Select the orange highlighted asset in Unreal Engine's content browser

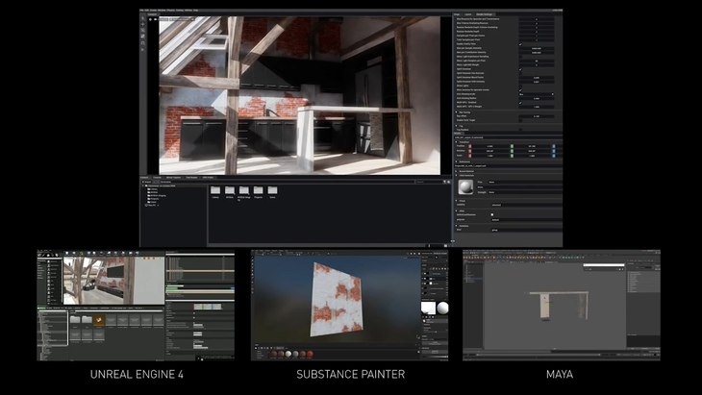(x=99, y=320)
